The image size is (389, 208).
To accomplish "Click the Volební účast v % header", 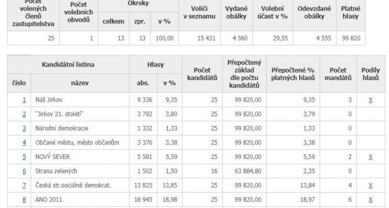I will coord(273,13).
